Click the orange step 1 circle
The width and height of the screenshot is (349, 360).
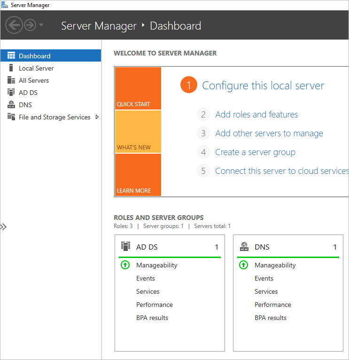tap(189, 85)
